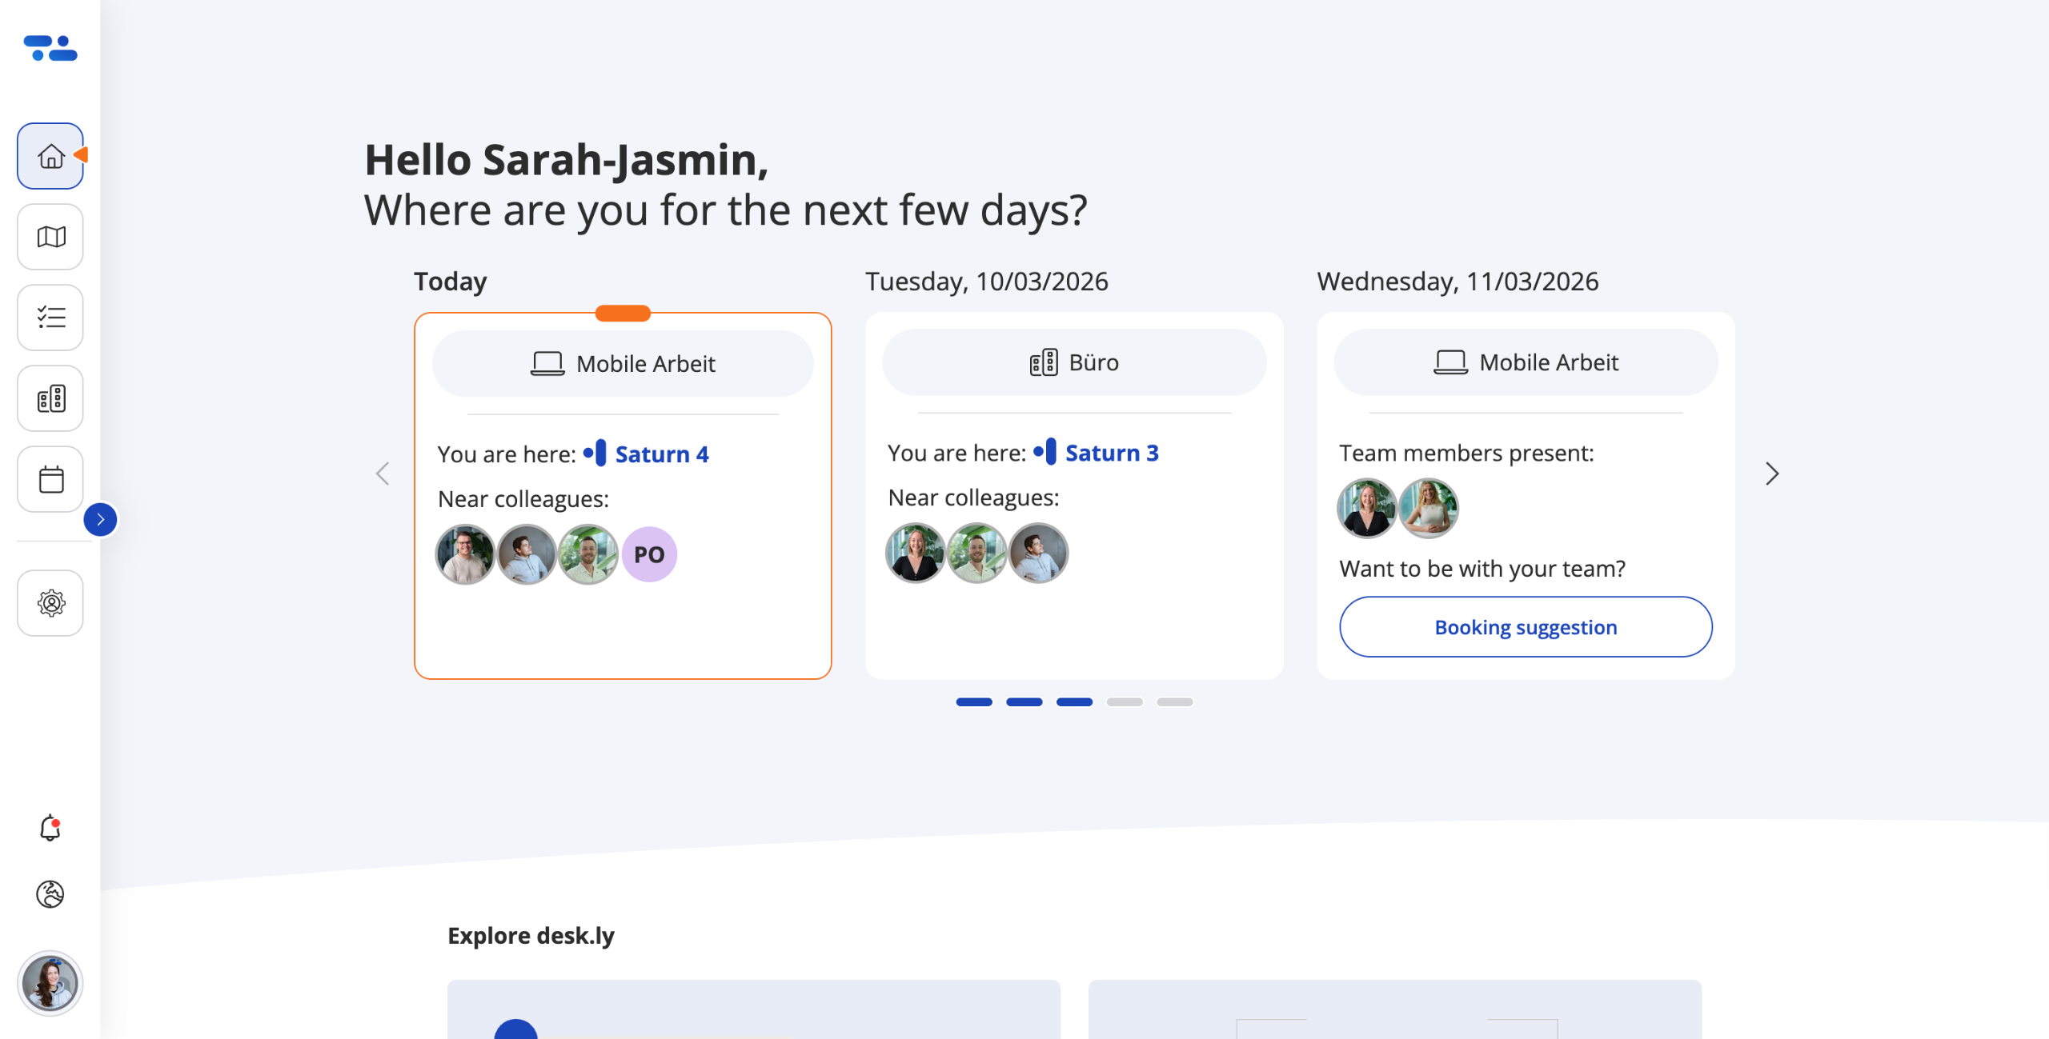2049x1039 pixels.
Task: Select Büro status for Tuesday
Action: [1073, 362]
